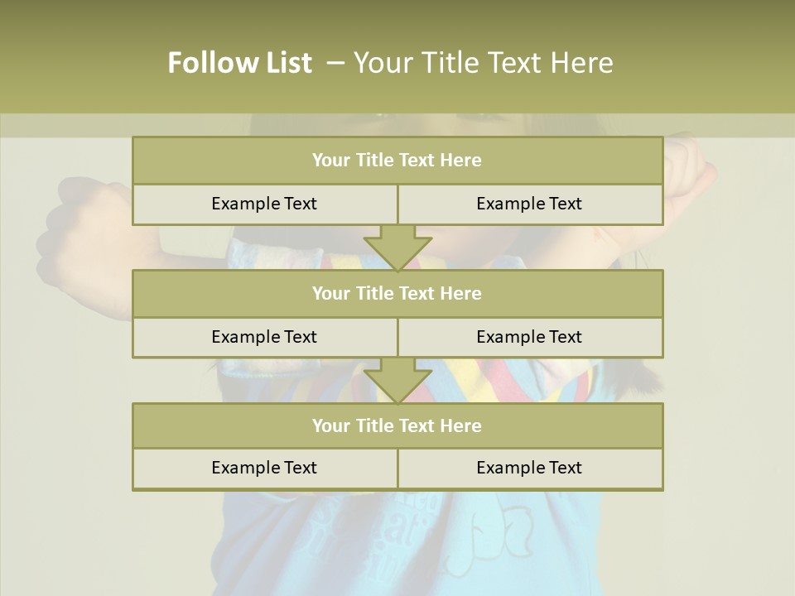Select the first block's title bar

(x=397, y=161)
